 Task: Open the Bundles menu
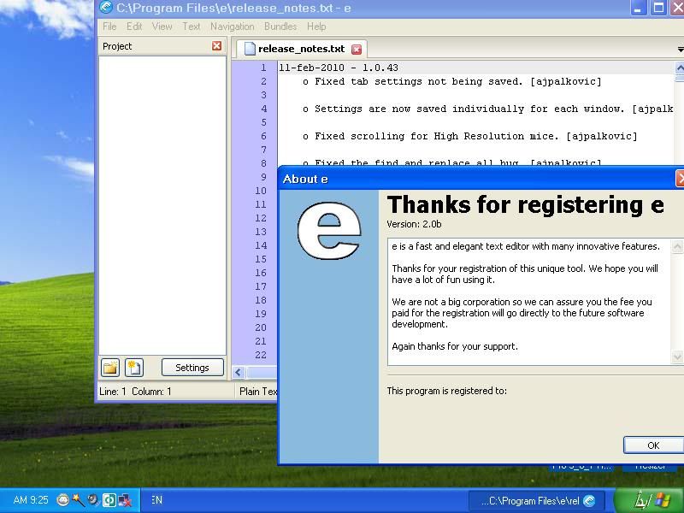(280, 27)
